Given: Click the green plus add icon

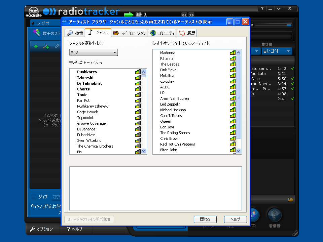Looking at the screenshot, I should [36, 46].
